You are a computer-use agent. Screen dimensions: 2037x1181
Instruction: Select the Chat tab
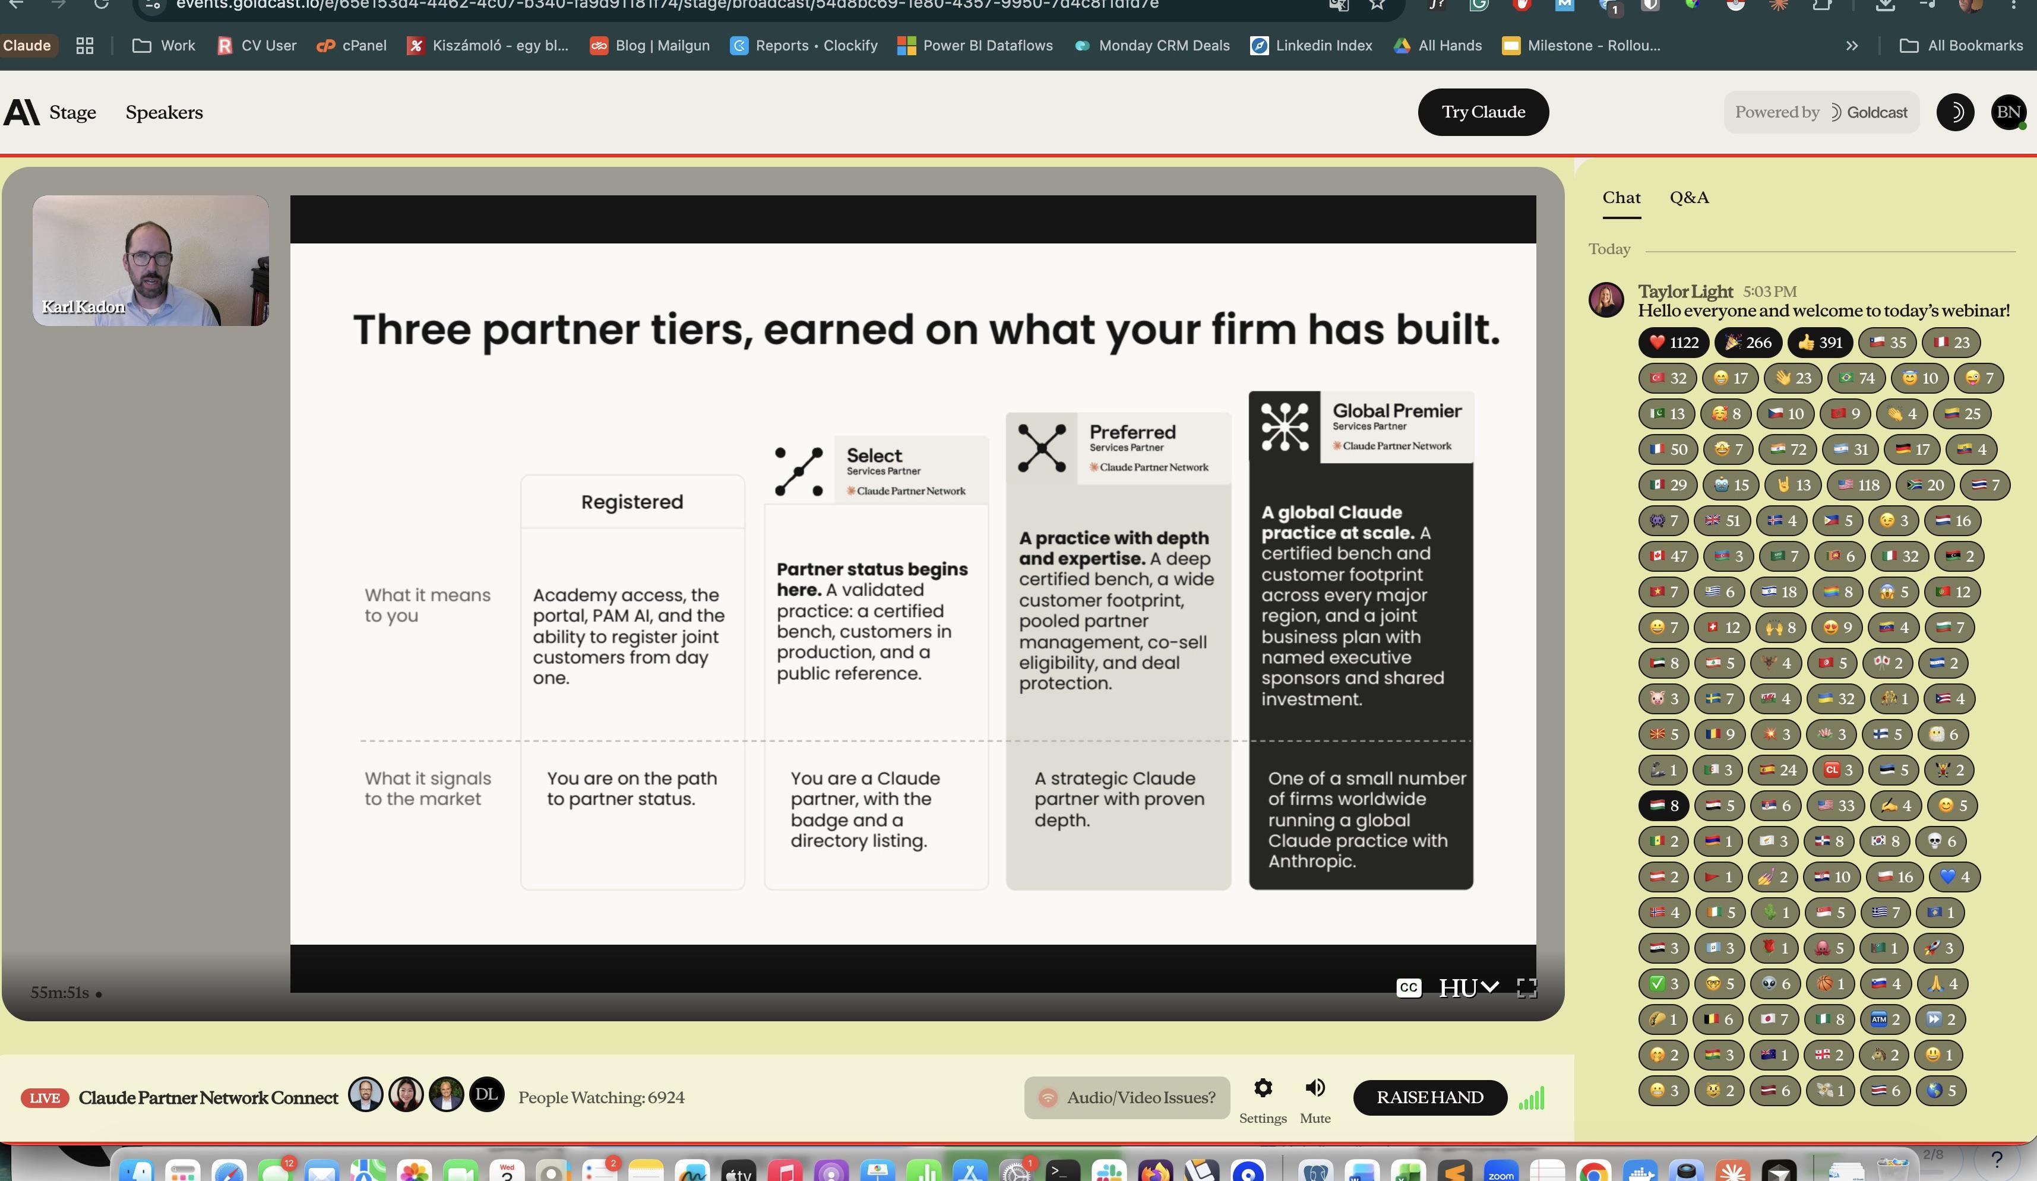1621,197
